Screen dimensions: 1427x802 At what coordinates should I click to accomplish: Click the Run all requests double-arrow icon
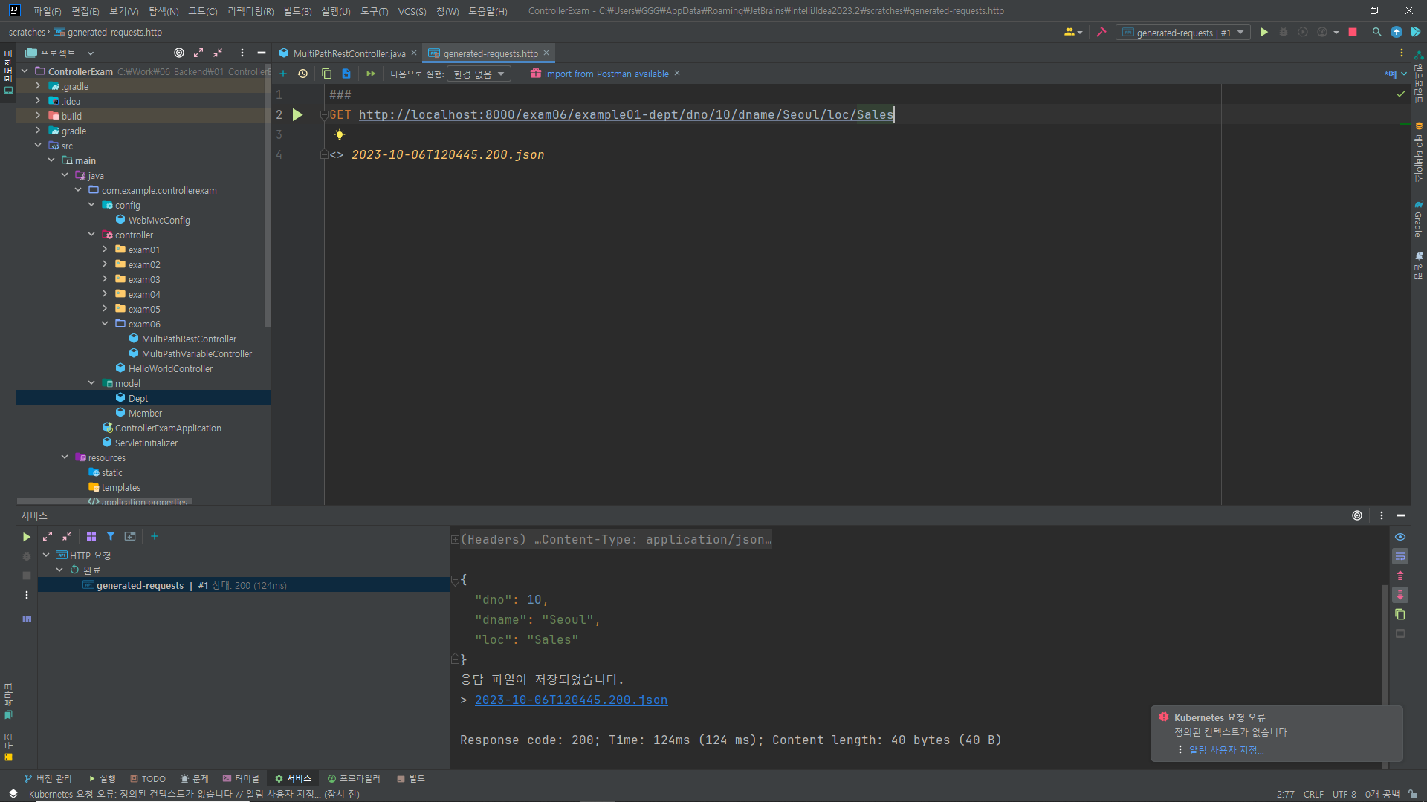[x=370, y=74]
